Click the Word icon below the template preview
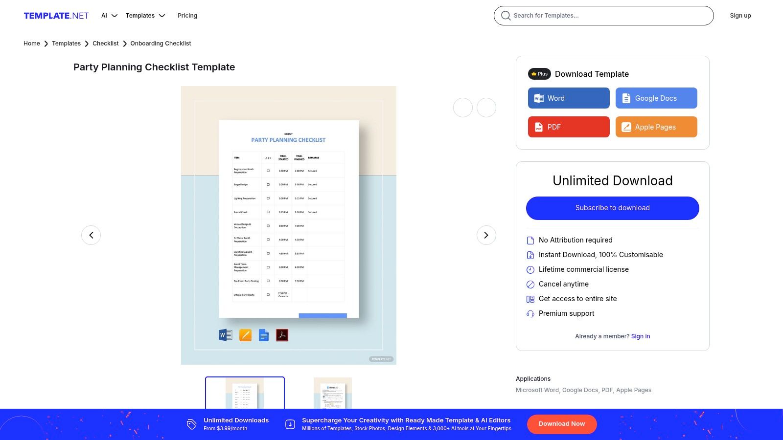 coord(225,335)
